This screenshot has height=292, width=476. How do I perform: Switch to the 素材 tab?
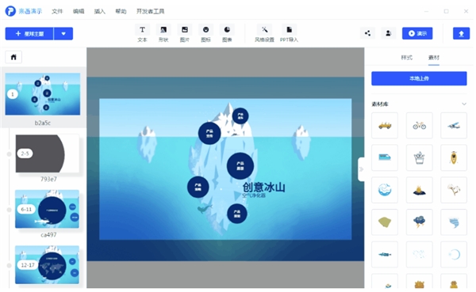pos(434,57)
